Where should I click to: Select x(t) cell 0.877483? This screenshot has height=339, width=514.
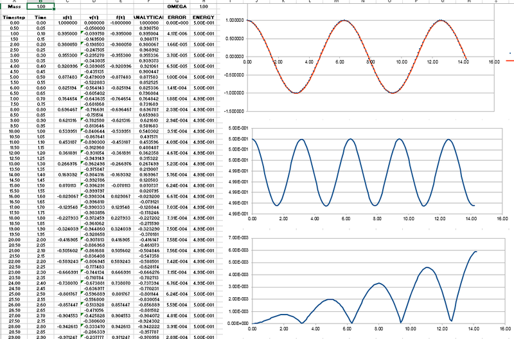tap(67, 77)
